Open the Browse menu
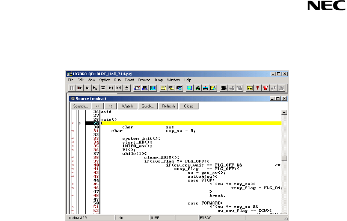Viewport: 347px width, 221px height. (x=144, y=80)
